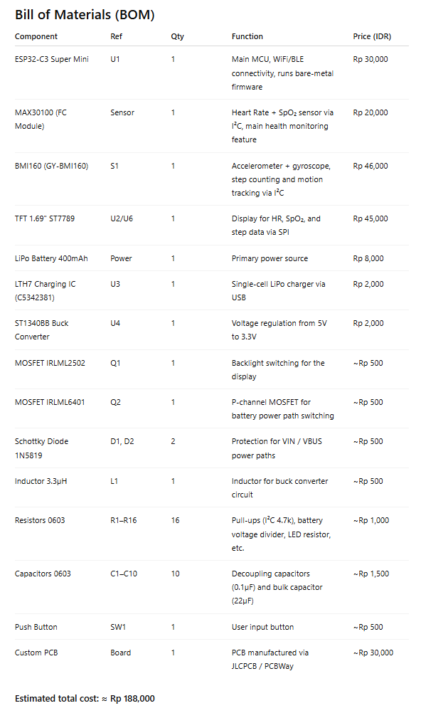Click the MOSFET IRLML6401 component
The height and width of the screenshot is (718, 421).
[x=50, y=402]
